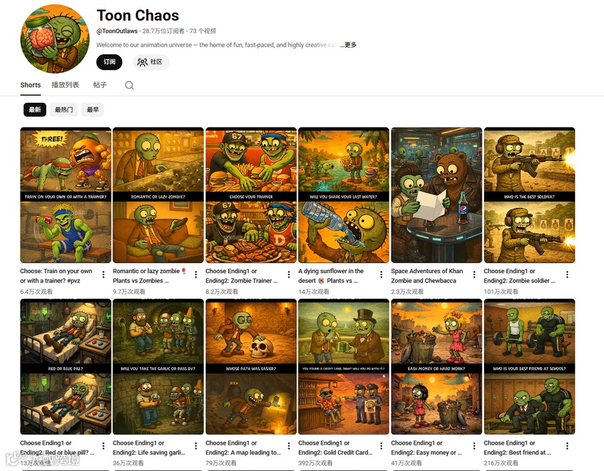Image resolution: width=604 pixels, height=471 pixels.
Task: Open three-dot menu for 'Space Adventures of Khan' short
Action: pyautogui.click(x=474, y=275)
